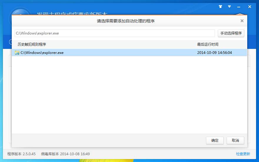Confirm with the 确定 button
The height and width of the screenshot is (162, 259).
(215, 140)
